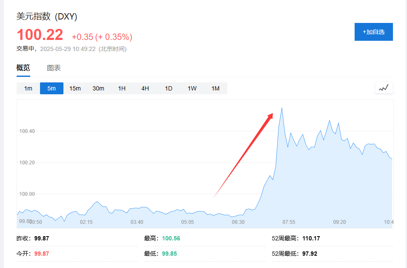The height and width of the screenshot is (268, 407).
Task: Switch chart style via line-chart icon
Action: (x=384, y=88)
